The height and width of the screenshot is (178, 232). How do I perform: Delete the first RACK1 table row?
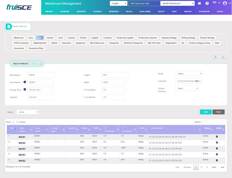click(x=217, y=137)
